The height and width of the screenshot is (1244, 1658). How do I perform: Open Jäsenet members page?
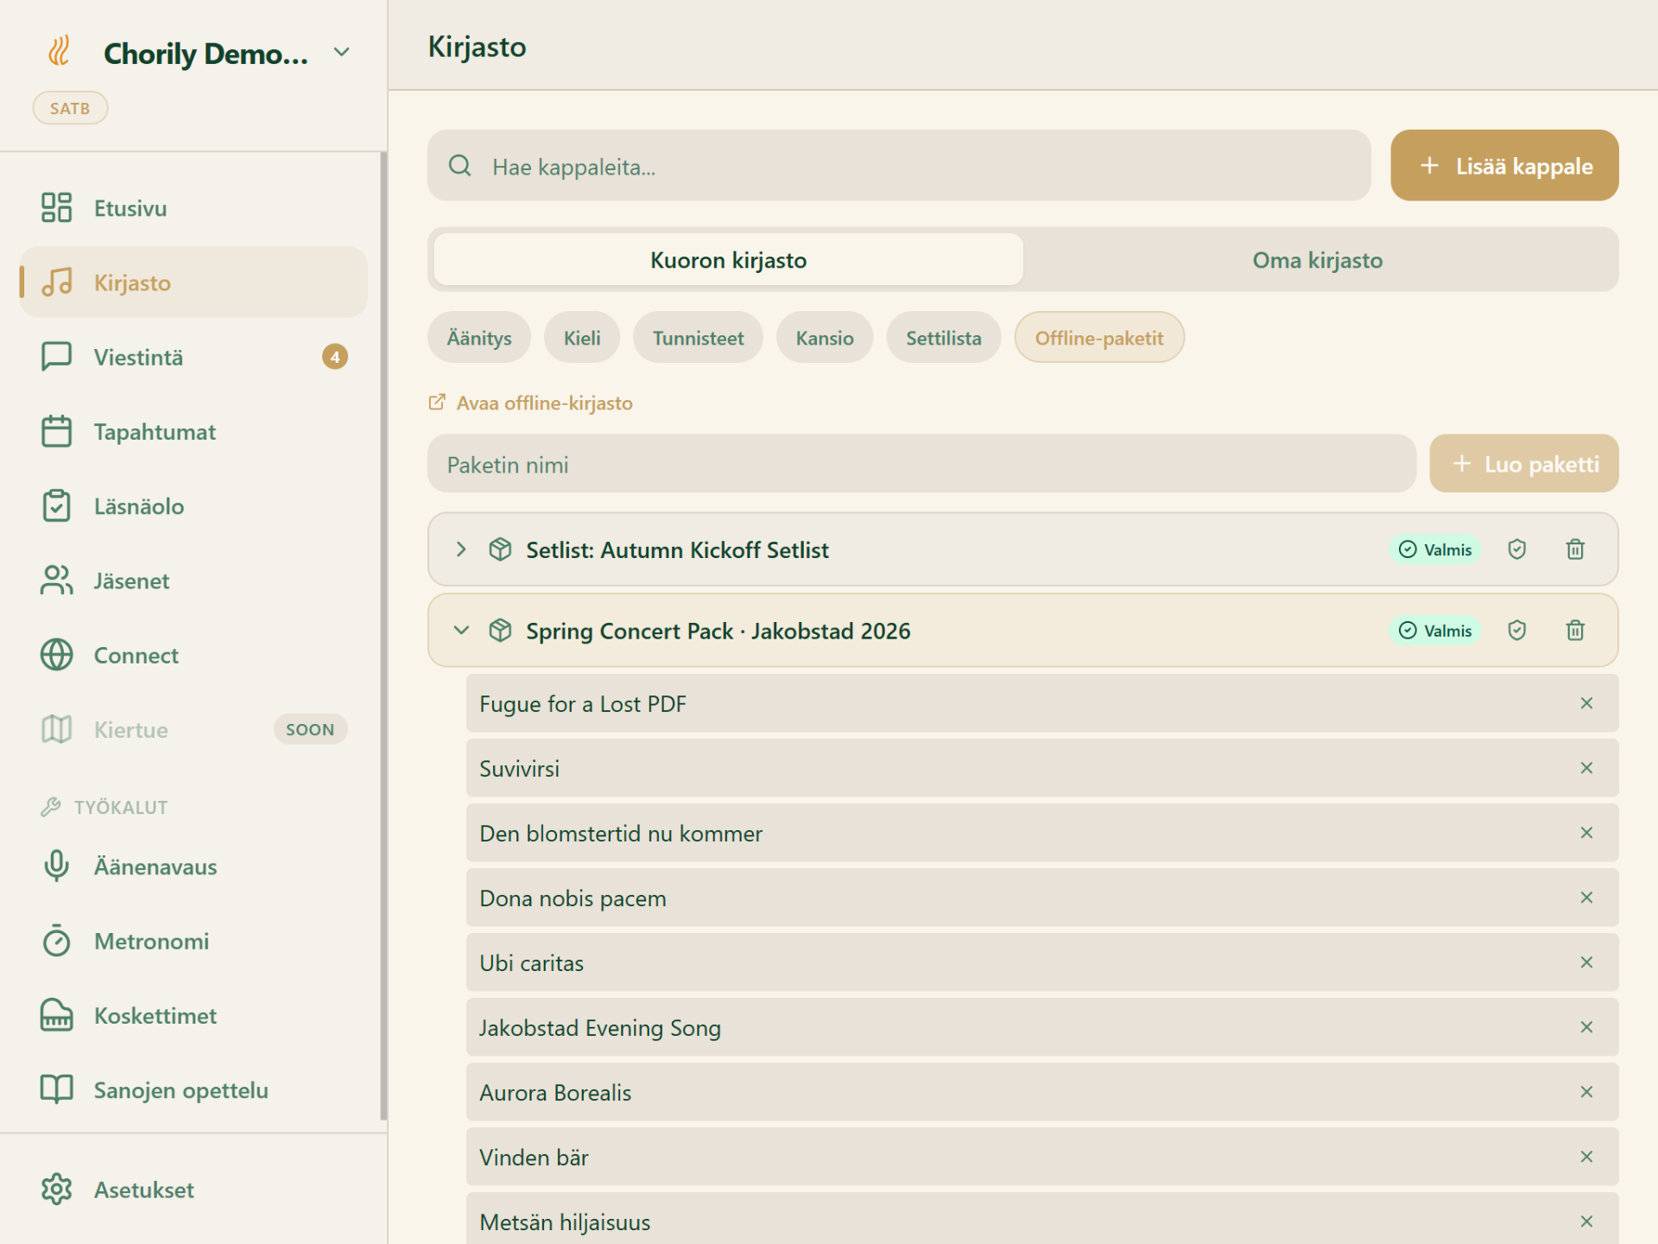point(193,581)
